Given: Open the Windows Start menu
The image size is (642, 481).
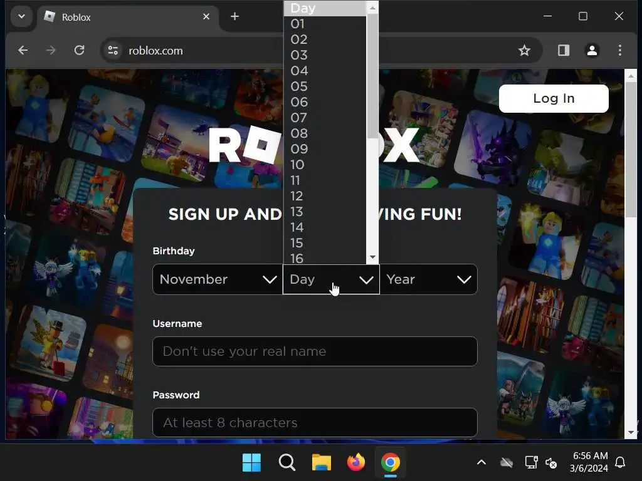Looking at the screenshot, I should pyautogui.click(x=251, y=463).
